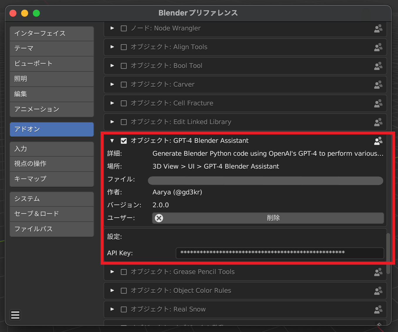Expand the Carver add-on details

click(x=112, y=84)
